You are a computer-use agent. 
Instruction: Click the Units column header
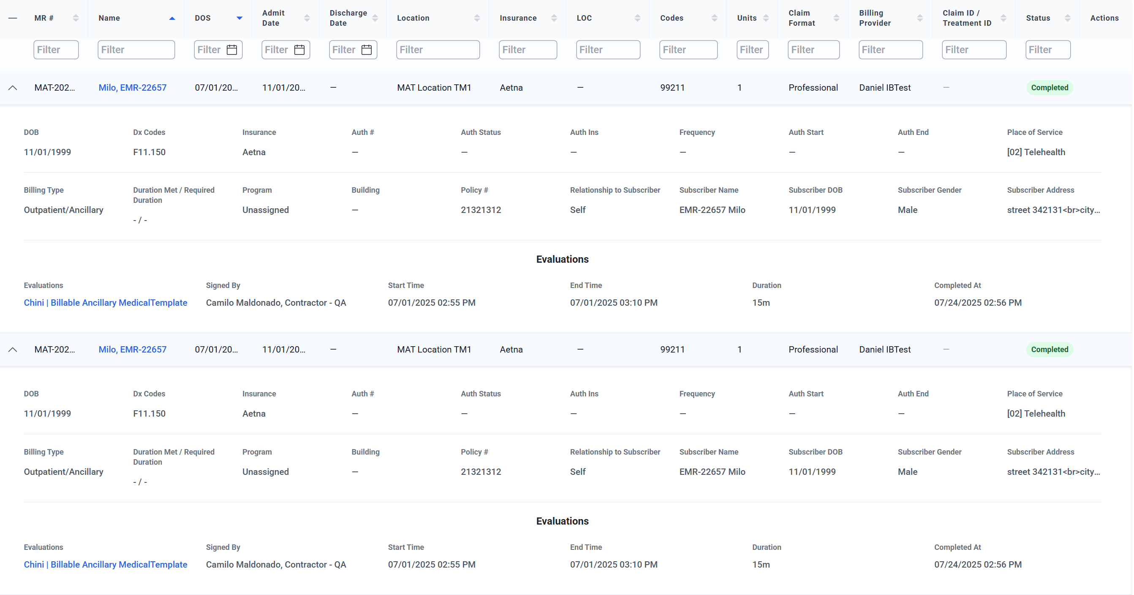coord(747,18)
